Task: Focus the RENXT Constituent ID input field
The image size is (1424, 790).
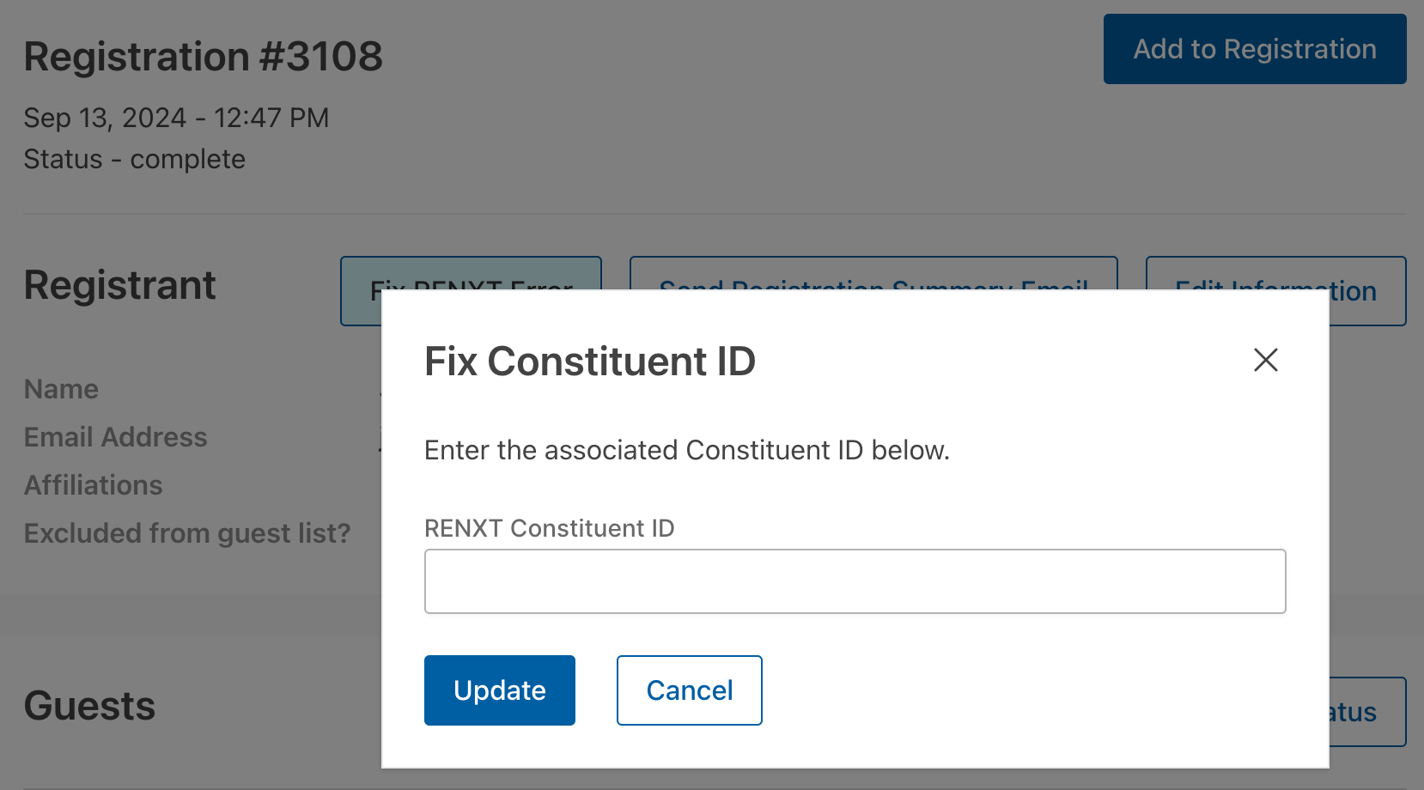Action: point(855,581)
